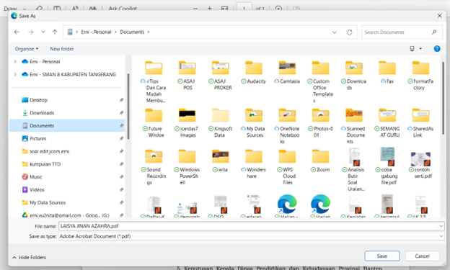Expand the Erni - Personal tree node
Screen dimensions: 450x270
(15, 62)
